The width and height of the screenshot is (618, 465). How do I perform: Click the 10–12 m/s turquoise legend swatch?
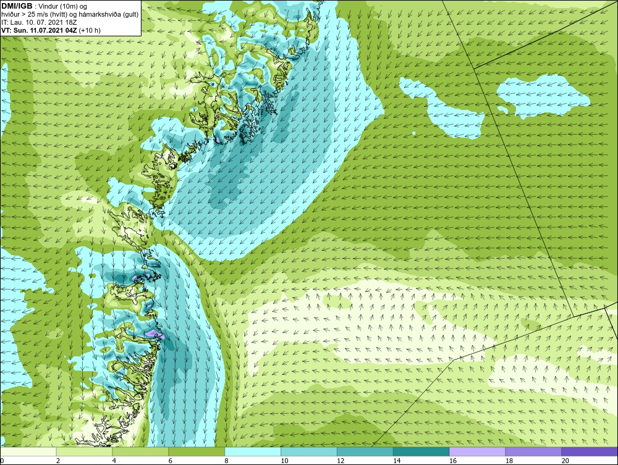click(308, 451)
